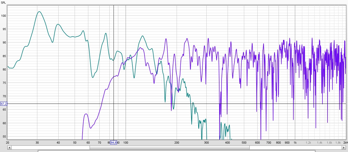Click the 200 label on the frequency axis
348x152 pixels.
coord(177,143)
